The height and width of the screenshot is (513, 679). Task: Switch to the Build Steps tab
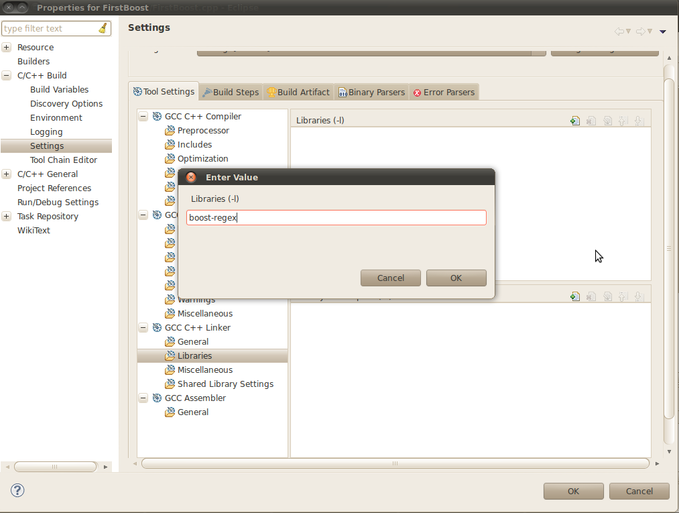231,93
